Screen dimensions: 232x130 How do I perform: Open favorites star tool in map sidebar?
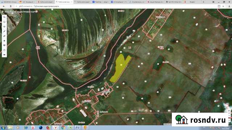(4, 41)
